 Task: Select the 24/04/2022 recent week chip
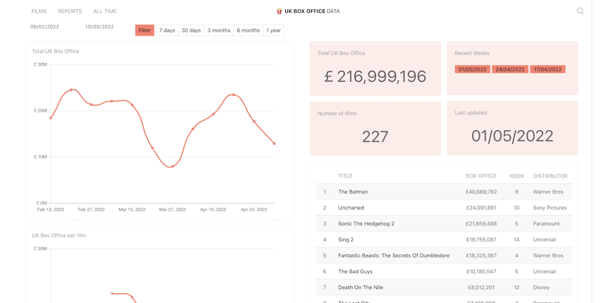[510, 69]
